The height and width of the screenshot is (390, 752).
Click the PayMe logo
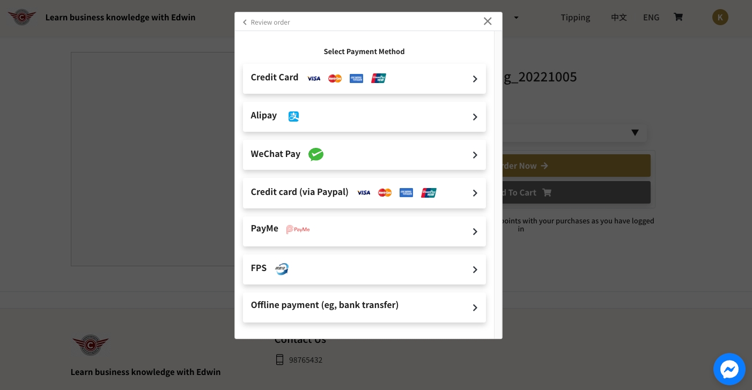tap(298, 229)
